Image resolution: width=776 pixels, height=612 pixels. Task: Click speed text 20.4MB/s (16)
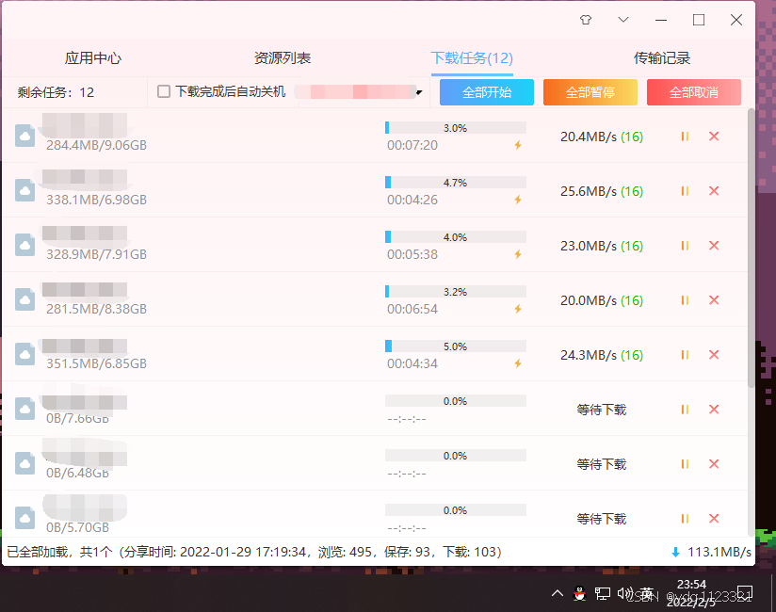point(601,137)
